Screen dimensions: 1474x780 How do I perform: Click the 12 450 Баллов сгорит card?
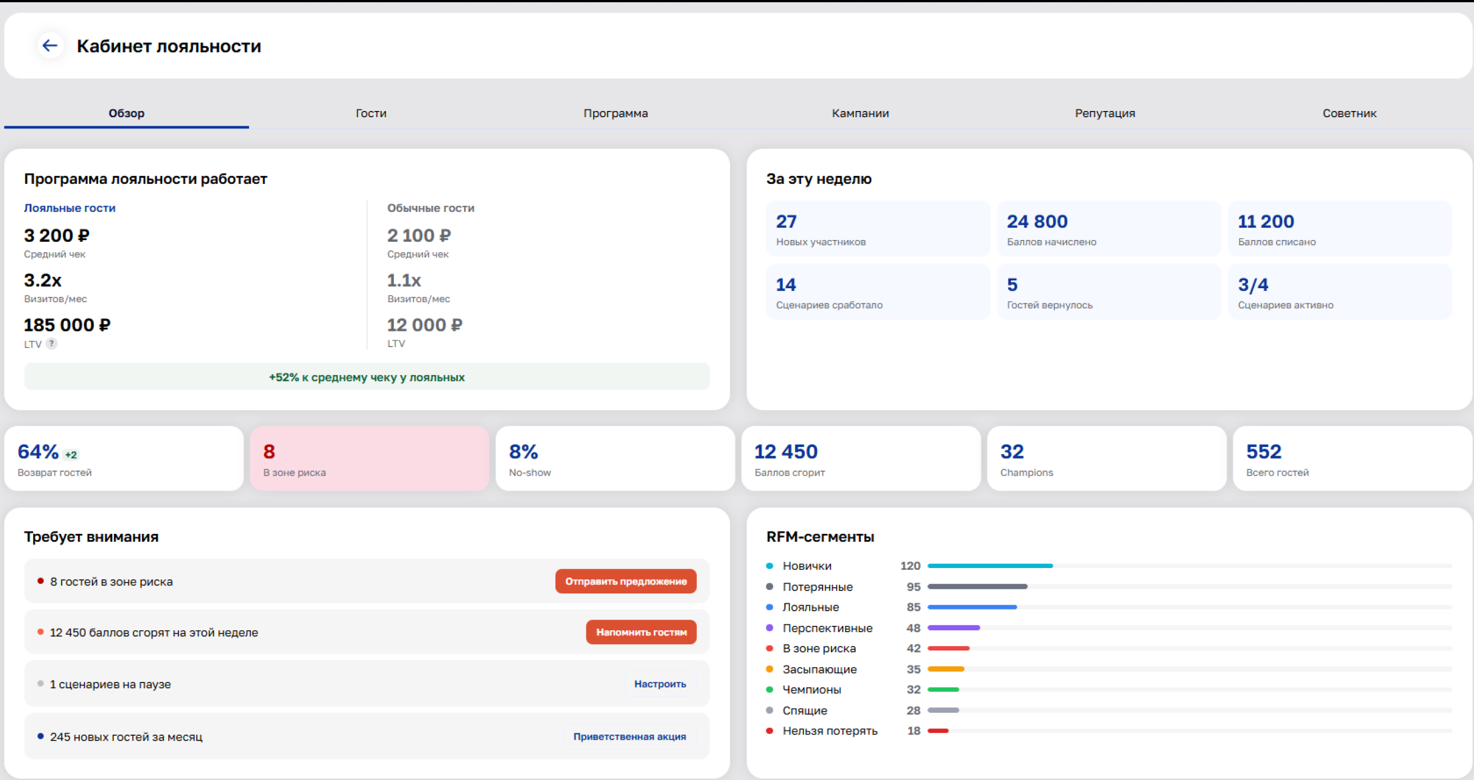861,458
